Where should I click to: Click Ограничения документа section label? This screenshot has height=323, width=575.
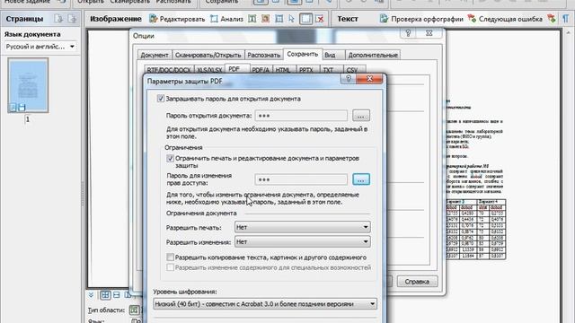[201, 214]
